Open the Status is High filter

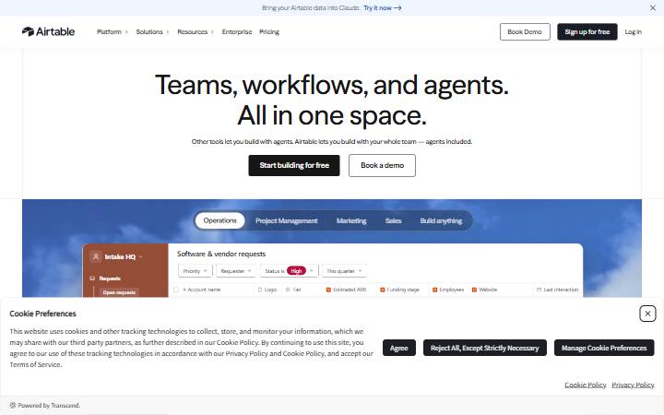(290, 271)
